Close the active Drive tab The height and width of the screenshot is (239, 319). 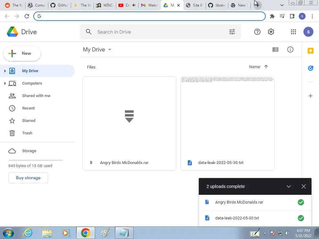[179, 5]
